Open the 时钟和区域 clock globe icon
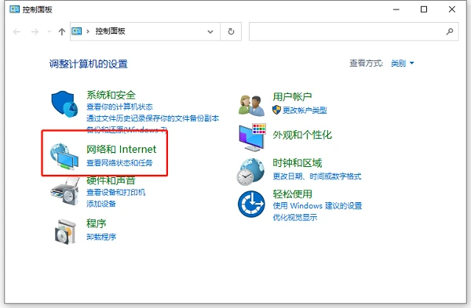 [x=250, y=172]
